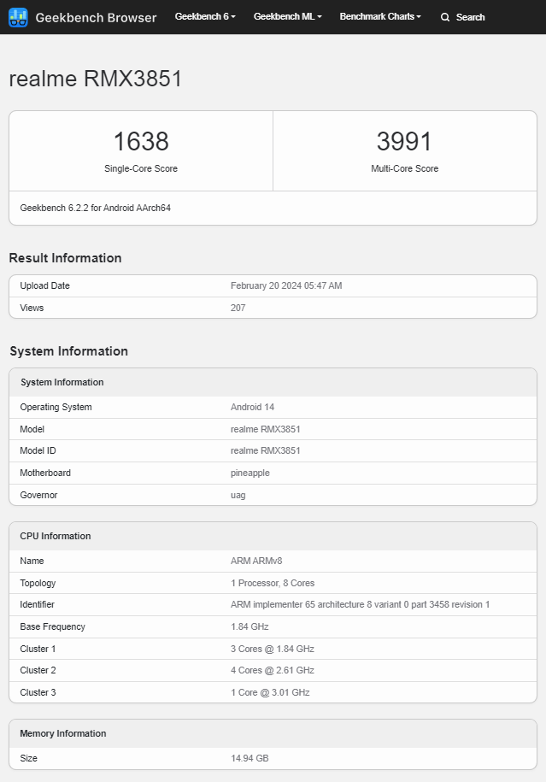Open the Benchmark Charts dropdown
The height and width of the screenshot is (782, 546).
click(380, 16)
